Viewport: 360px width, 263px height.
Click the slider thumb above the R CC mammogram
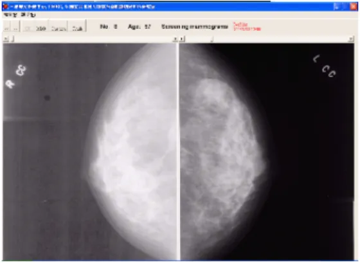pyautogui.click(x=13, y=39)
